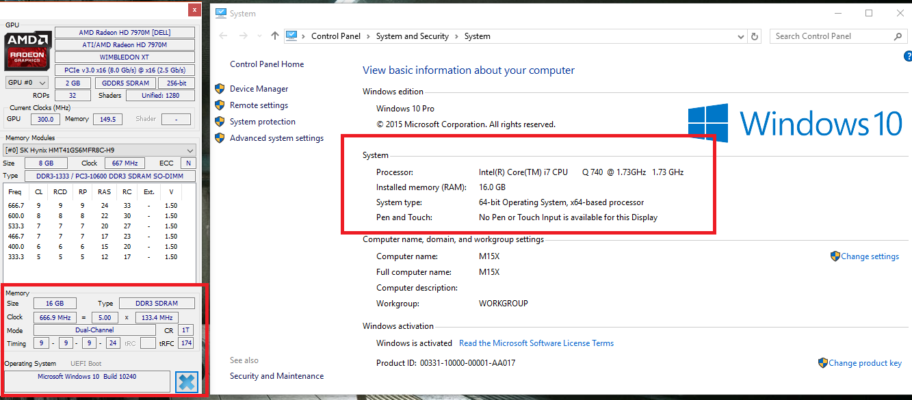912x400 pixels.
Task: Click the blue X icon beside the operating system field
Action: pyautogui.click(x=187, y=382)
